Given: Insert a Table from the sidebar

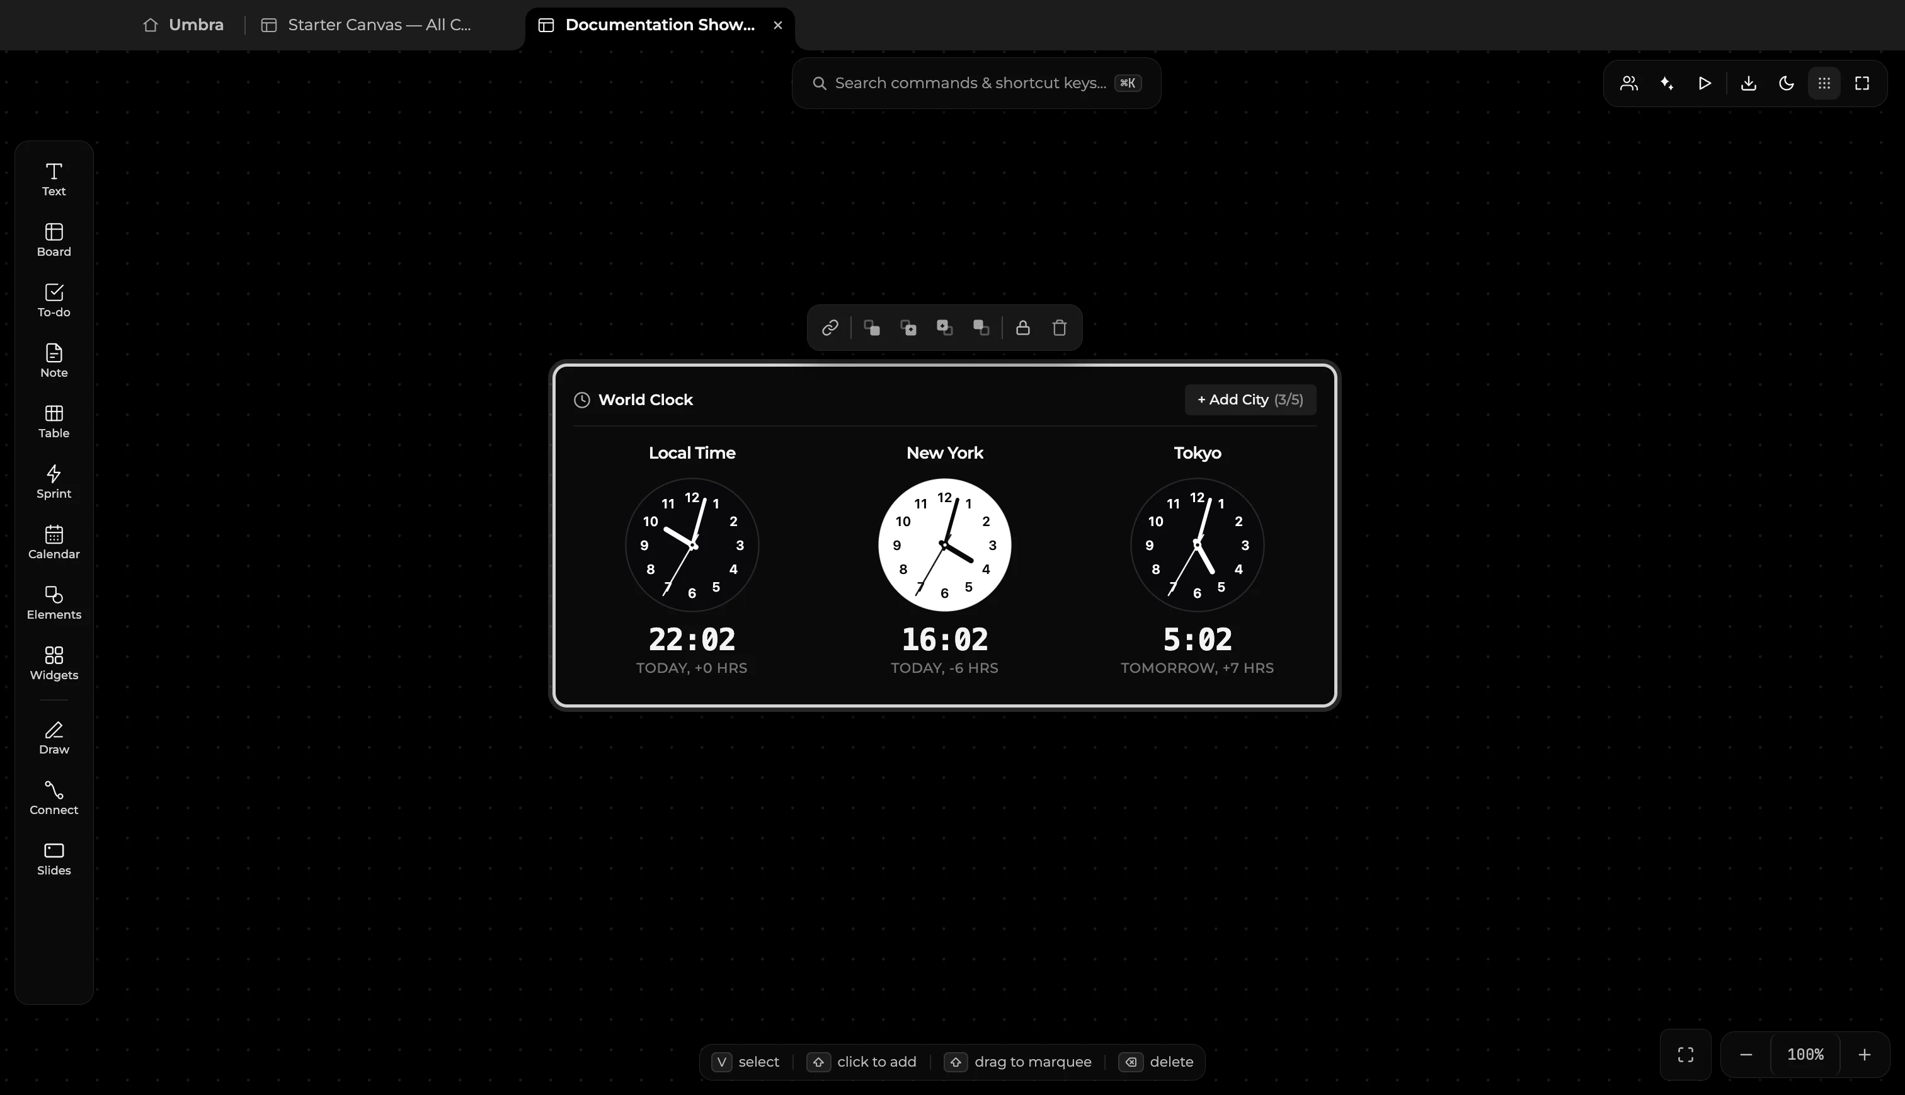Looking at the screenshot, I should (x=54, y=422).
